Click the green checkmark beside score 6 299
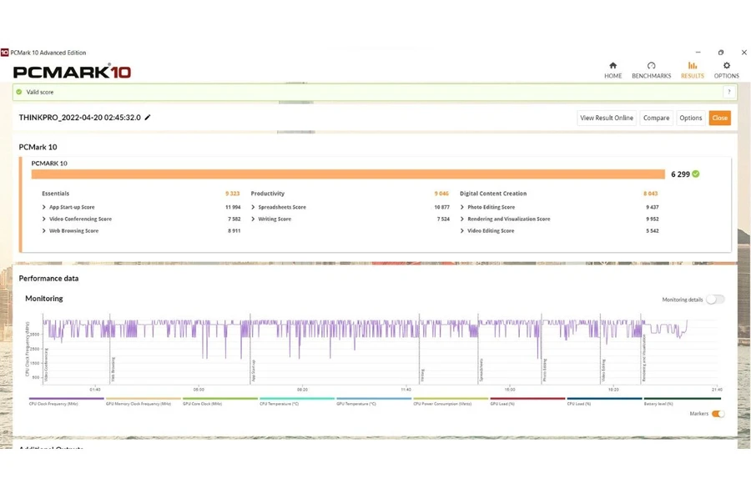This screenshot has width=751, height=499. click(x=695, y=174)
